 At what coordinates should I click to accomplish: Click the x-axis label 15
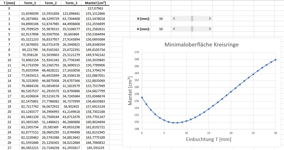pyautogui.click(x=209, y=133)
